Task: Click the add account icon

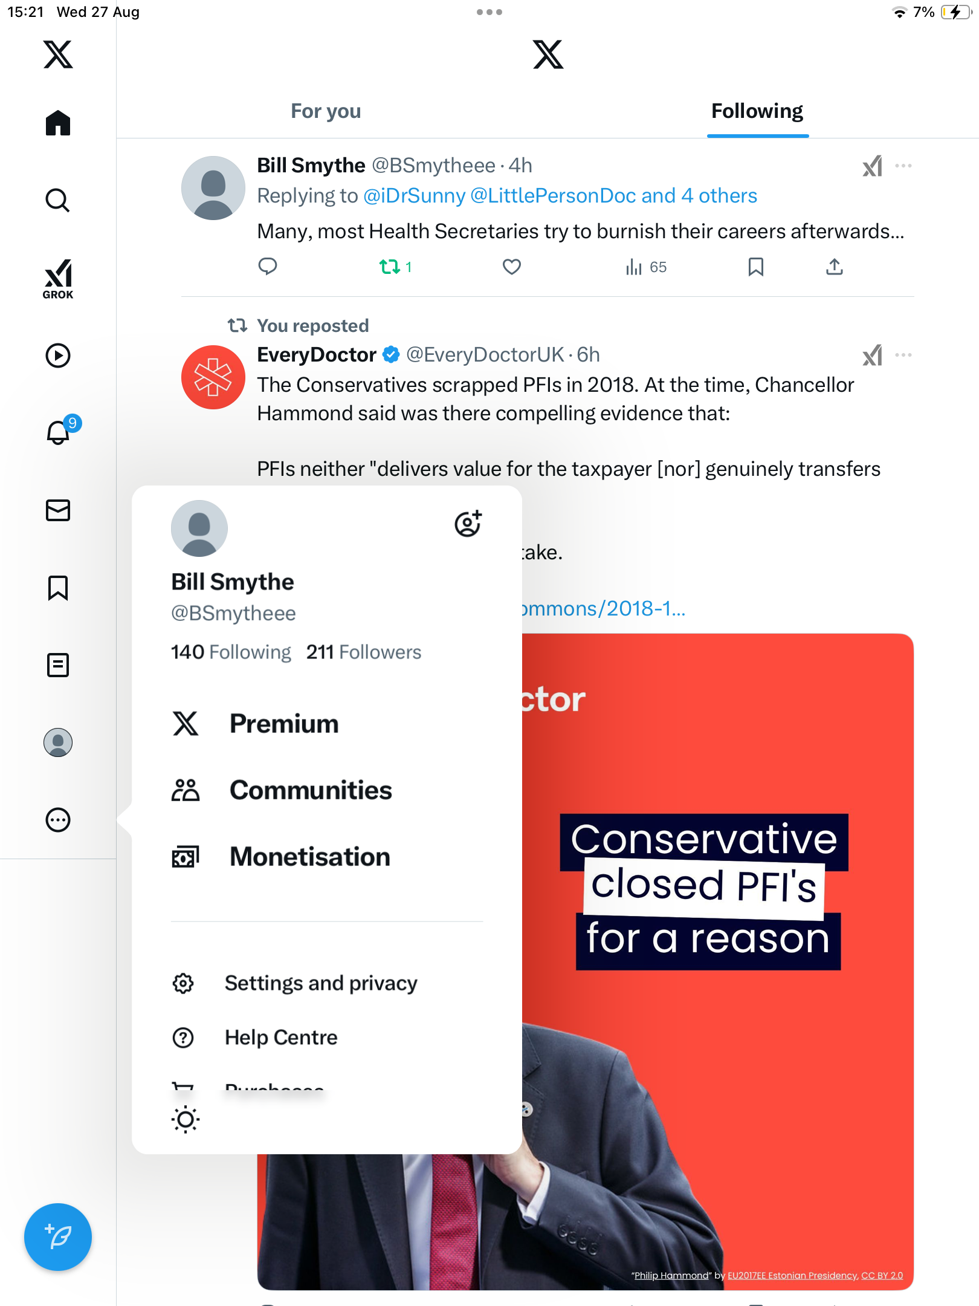Action: (x=468, y=524)
